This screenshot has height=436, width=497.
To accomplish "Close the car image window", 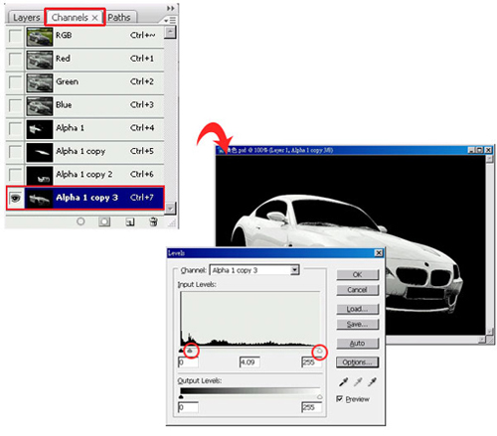I will (x=488, y=150).
